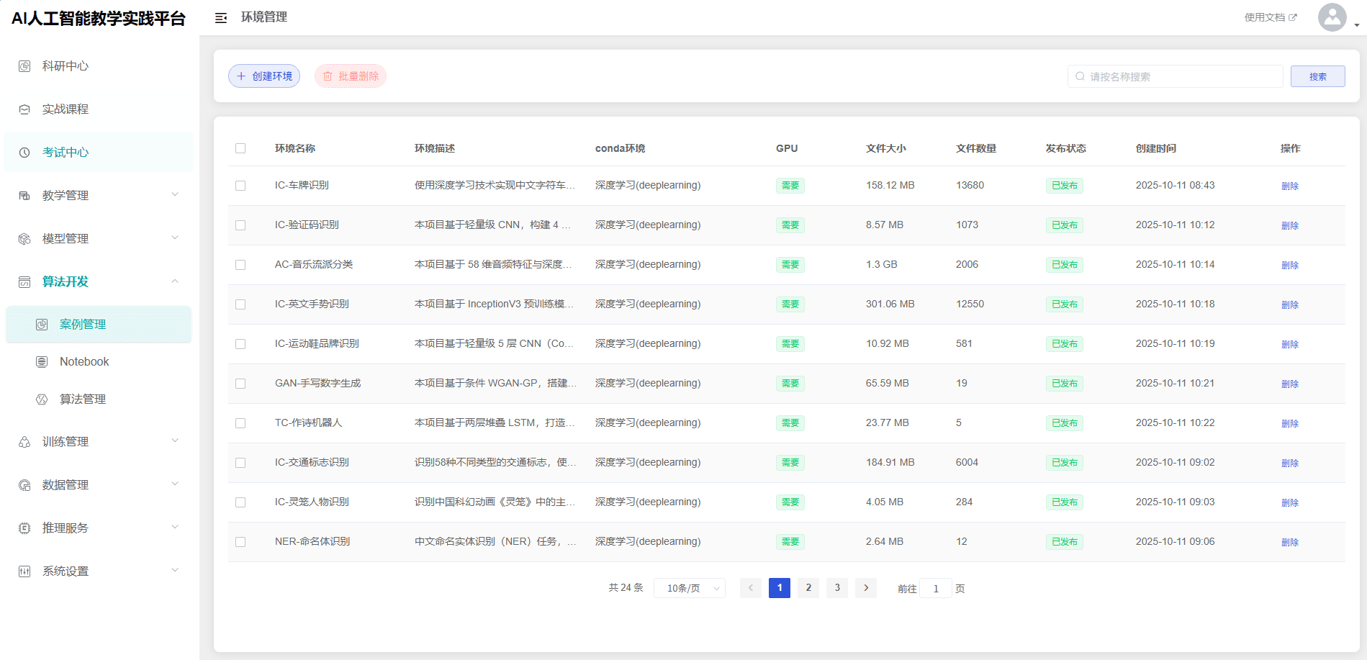This screenshot has height=660, width=1367.
Task: Click the sidebar collapse icon beside 环境管理
Action: click(x=221, y=18)
